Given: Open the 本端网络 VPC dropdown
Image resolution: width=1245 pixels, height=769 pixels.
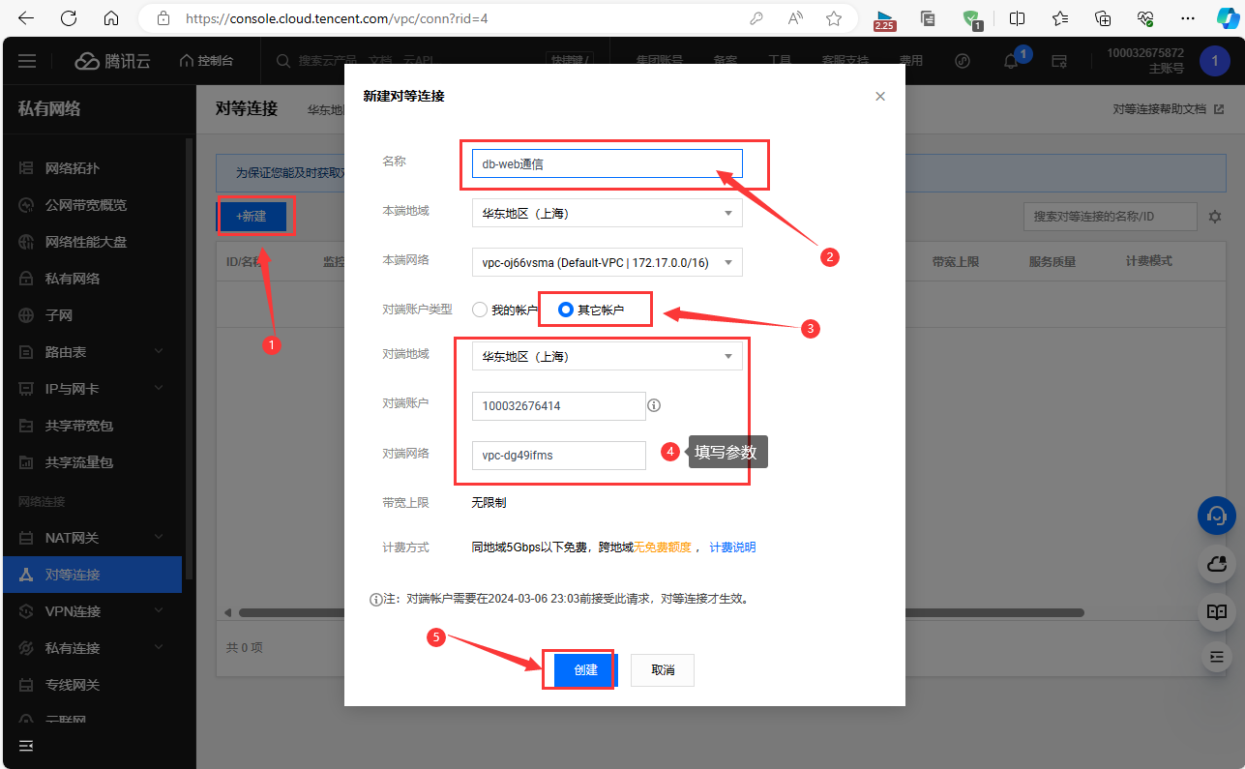Looking at the screenshot, I should tap(607, 261).
